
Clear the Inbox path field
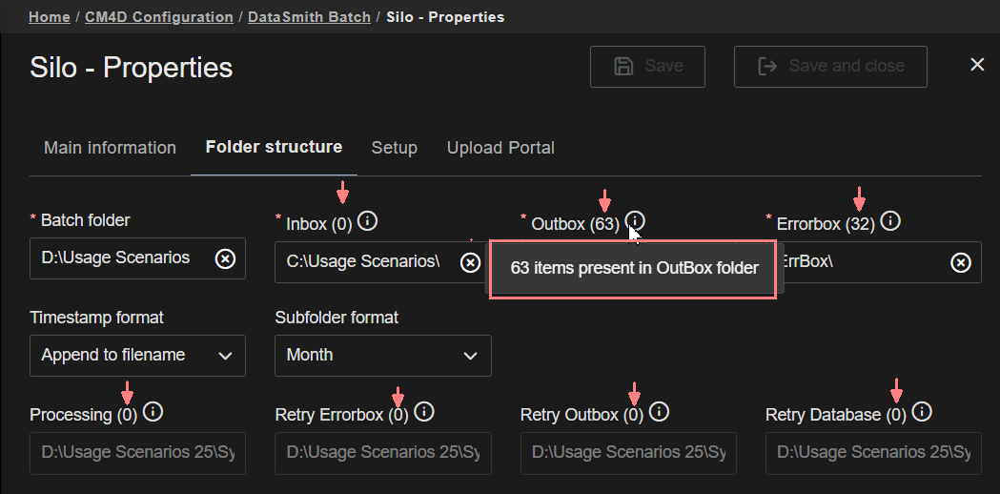click(x=470, y=262)
